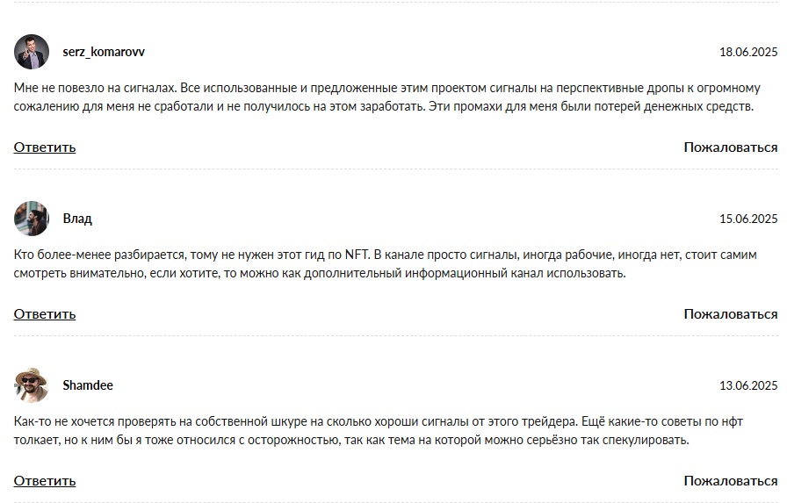Report Влад's comment with Пожаловаться
Viewport: 787px width, 503px height.
coord(731,314)
